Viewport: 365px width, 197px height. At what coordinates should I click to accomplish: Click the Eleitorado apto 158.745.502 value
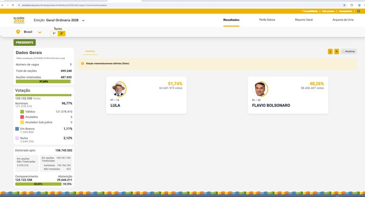[x=63, y=150]
